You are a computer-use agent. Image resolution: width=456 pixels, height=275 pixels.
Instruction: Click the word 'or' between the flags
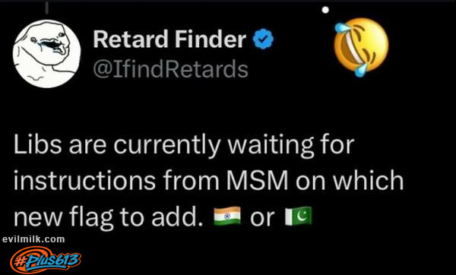(262, 218)
